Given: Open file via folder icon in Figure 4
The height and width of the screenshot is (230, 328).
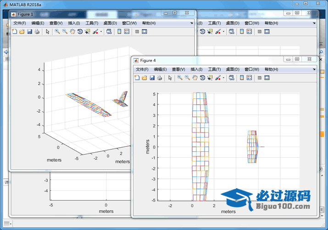Looking at the screenshot, I should pos(145,78).
